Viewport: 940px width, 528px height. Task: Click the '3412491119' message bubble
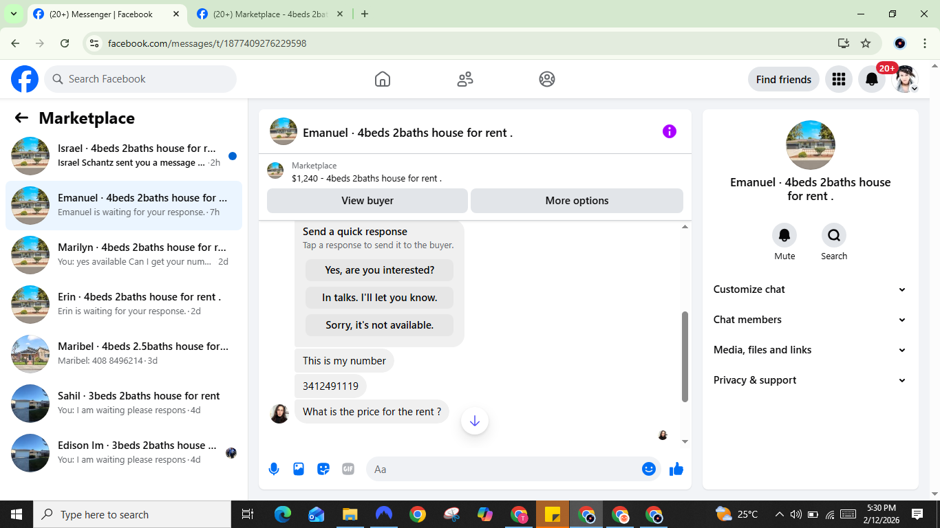tap(330, 386)
